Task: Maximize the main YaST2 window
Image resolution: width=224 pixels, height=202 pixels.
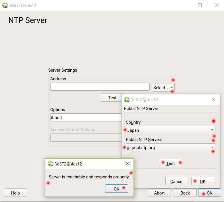Action: click(x=200, y=5)
